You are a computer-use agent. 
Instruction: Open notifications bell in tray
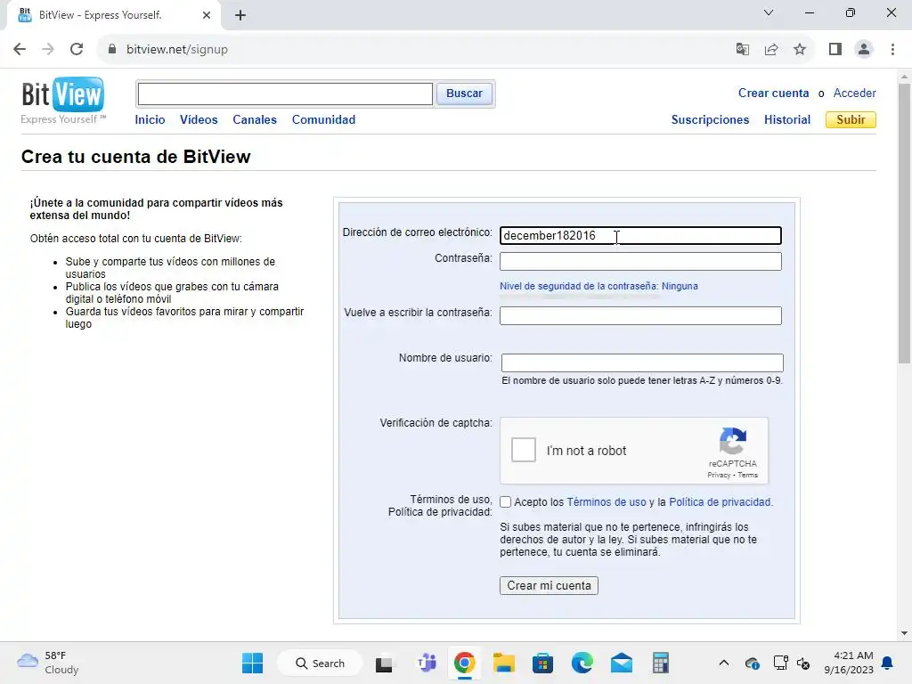[888, 663]
